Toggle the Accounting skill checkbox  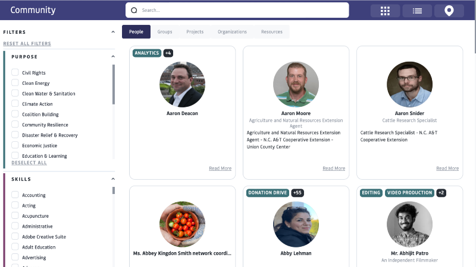click(x=15, y=195)
